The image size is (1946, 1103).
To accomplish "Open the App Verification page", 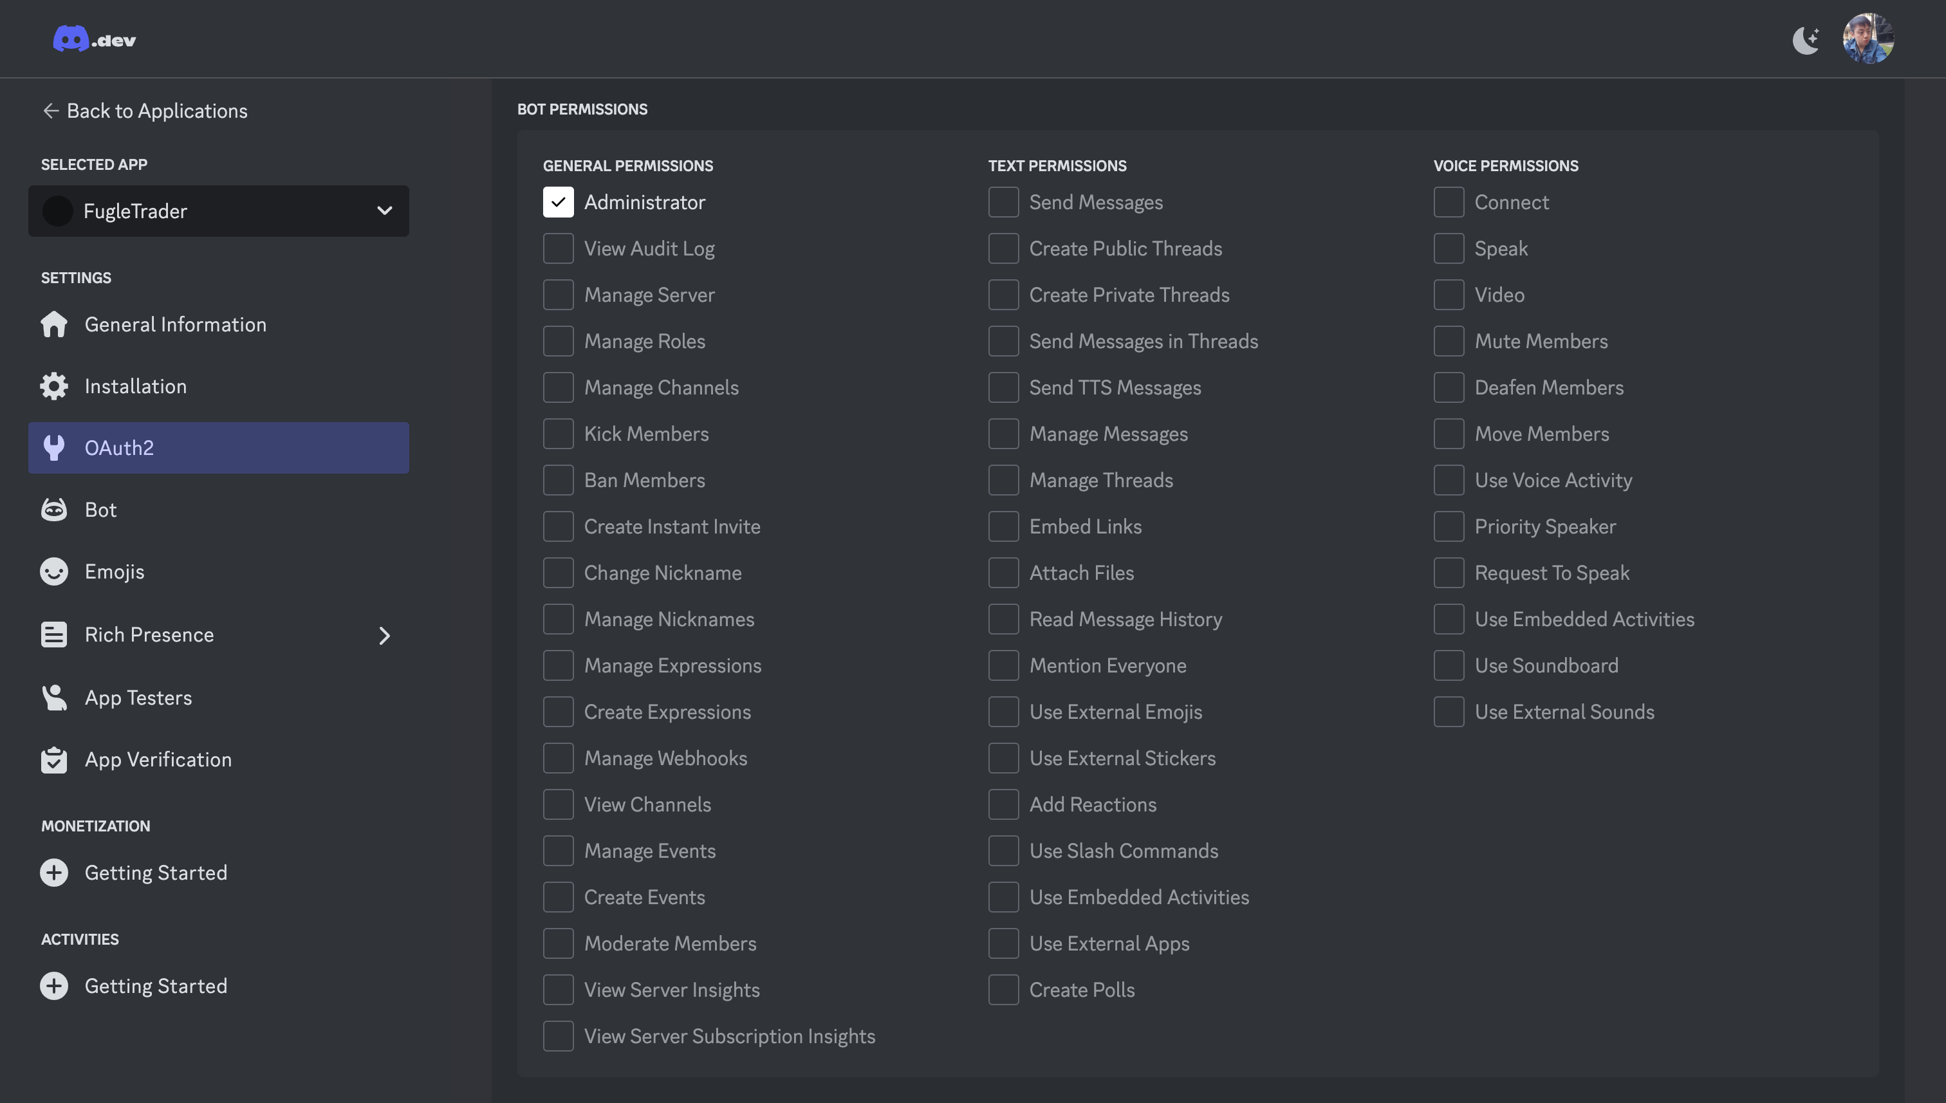I will [218, 760].
